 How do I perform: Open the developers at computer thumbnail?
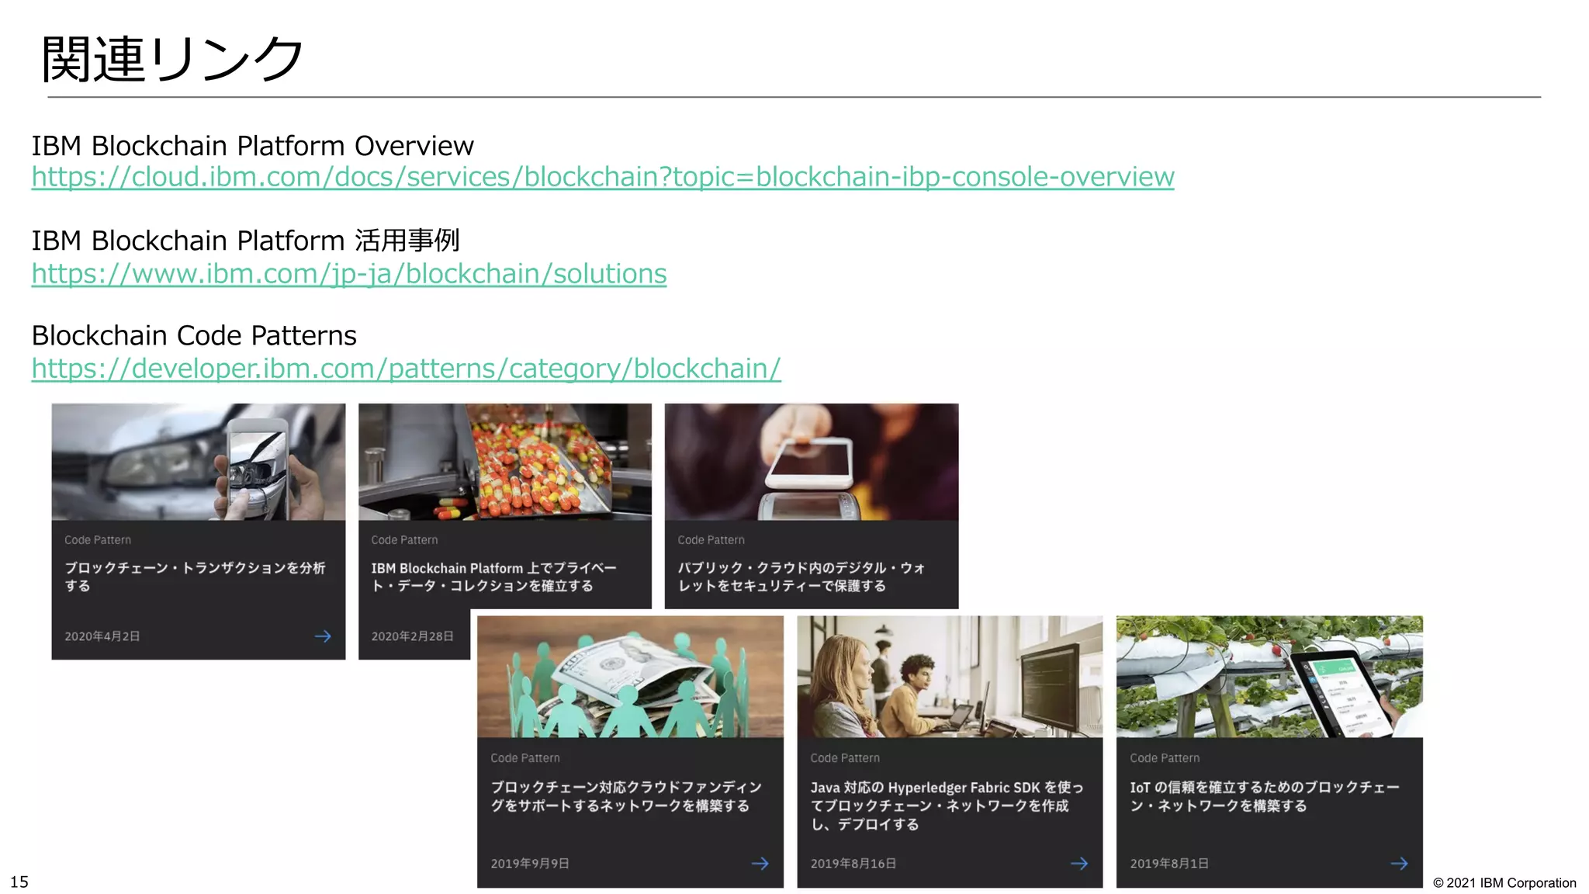pos(950,677)
